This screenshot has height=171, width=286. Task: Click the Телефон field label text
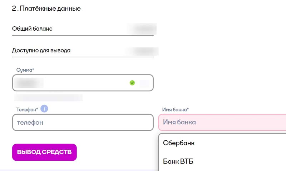pyautogui.click(x=27, y=109)
